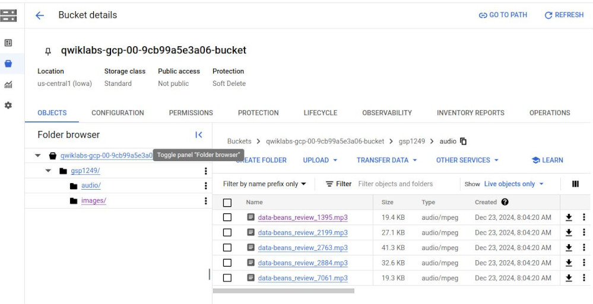This screenshot has width=593, height=304.
Task: Open the overview dashboard icon in sidebar
Action: [x=8, y=43]
